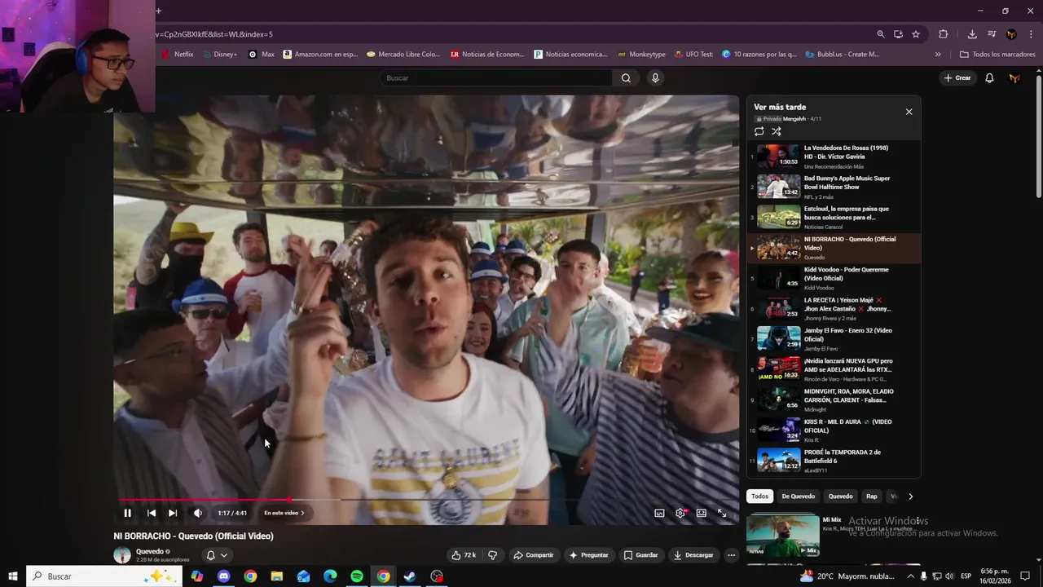The image size is (1043, 587).
Task: Select 'Kidd Voodoo - PoderКвererme' playlist item
Action: pos(834,278)
